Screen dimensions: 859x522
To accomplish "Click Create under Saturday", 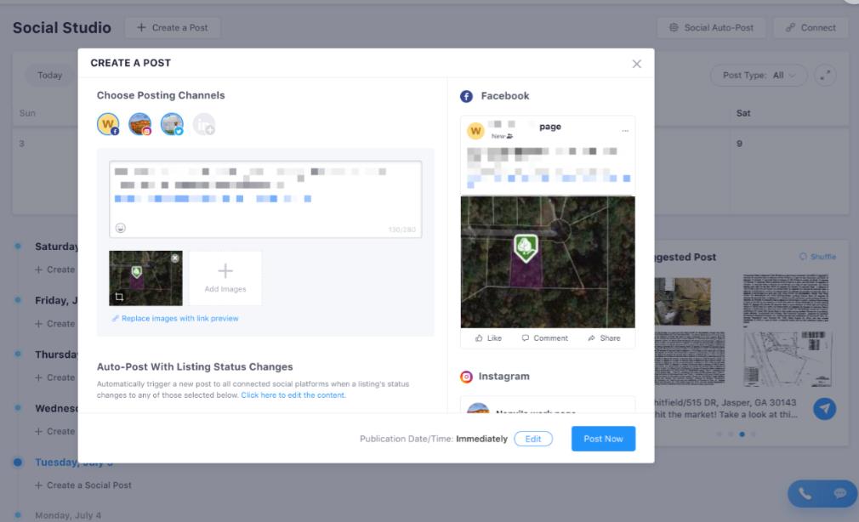I will [54, 270].
